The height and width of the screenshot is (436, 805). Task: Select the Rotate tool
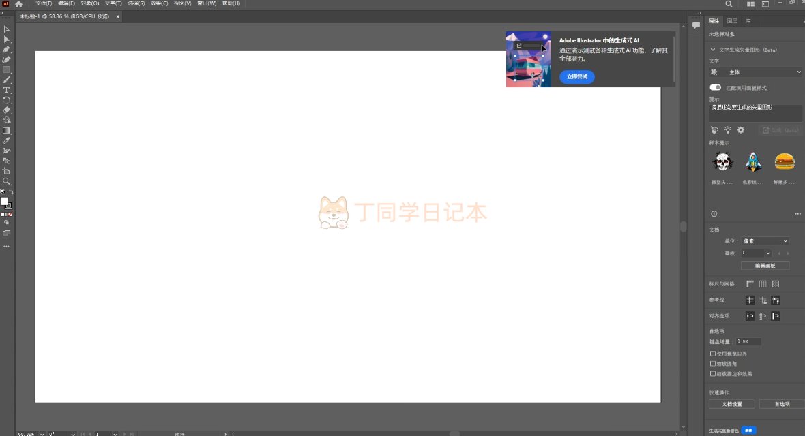pos(6,100)
